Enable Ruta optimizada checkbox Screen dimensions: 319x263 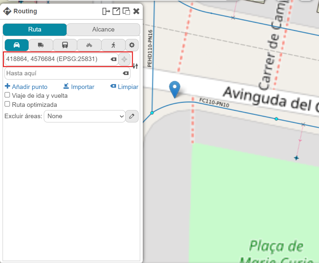click(7, 105)
